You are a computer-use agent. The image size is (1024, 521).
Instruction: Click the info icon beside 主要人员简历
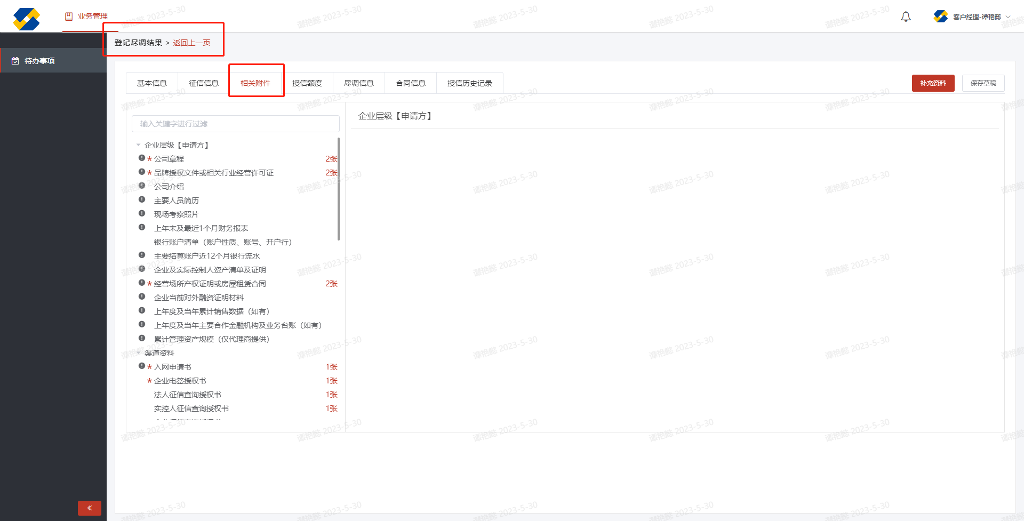pyautogui.click(x=142, y=199)
